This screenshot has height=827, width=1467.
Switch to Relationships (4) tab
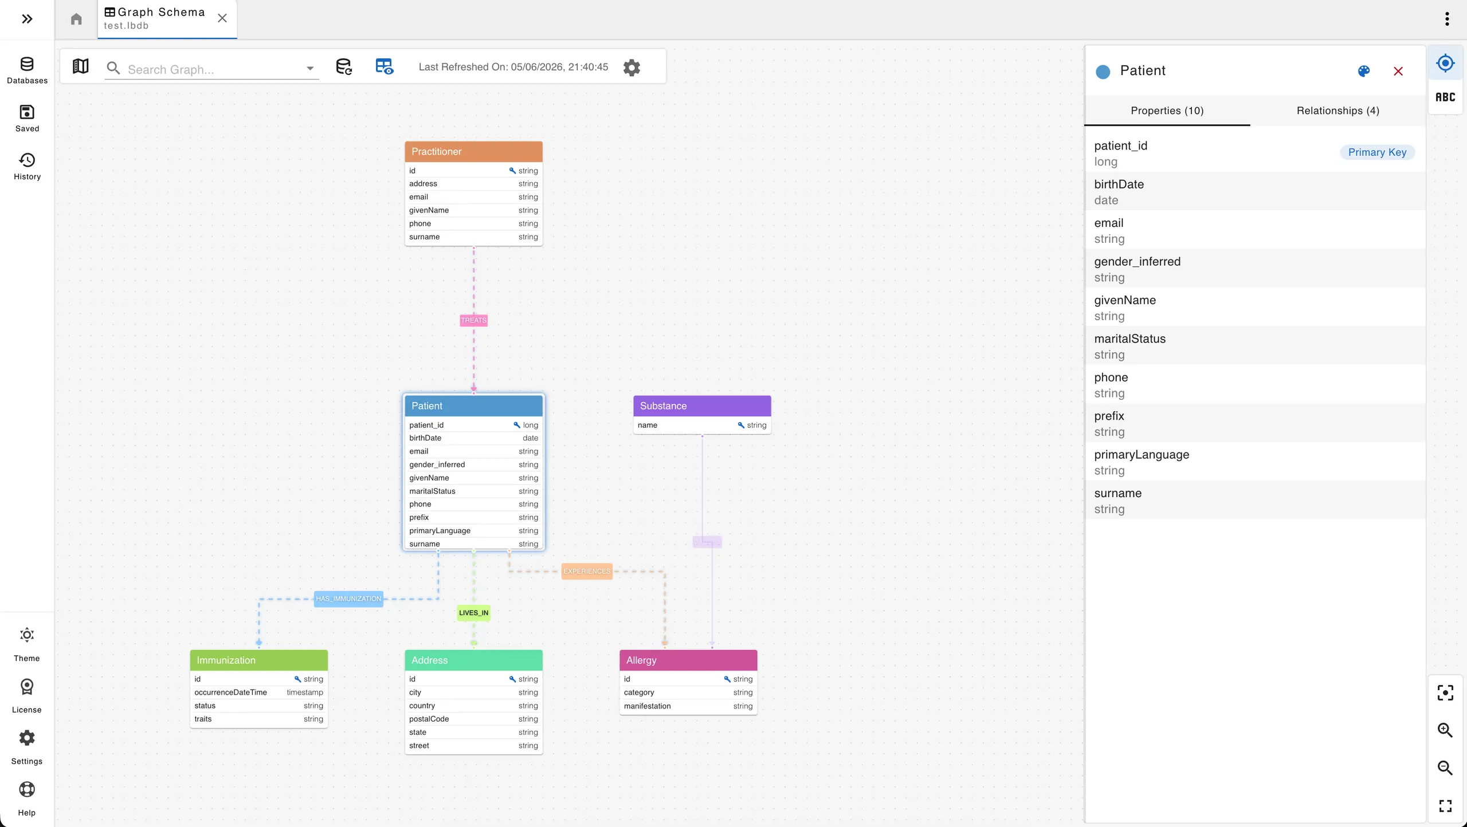pos(1338,111)
